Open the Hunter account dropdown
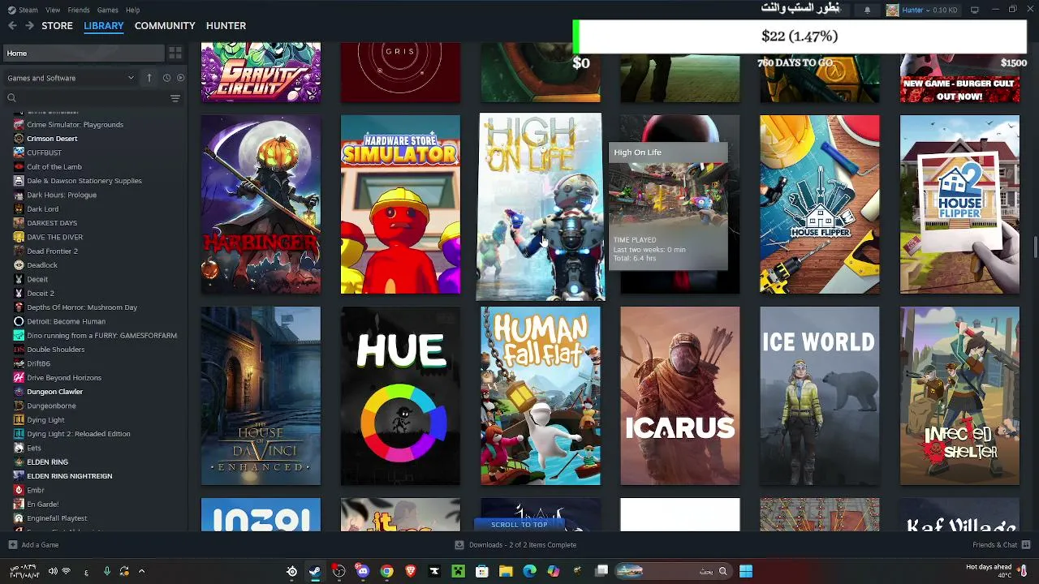Image resolution: width=1039 pixels, height=584 pixels. click(920, 10)
